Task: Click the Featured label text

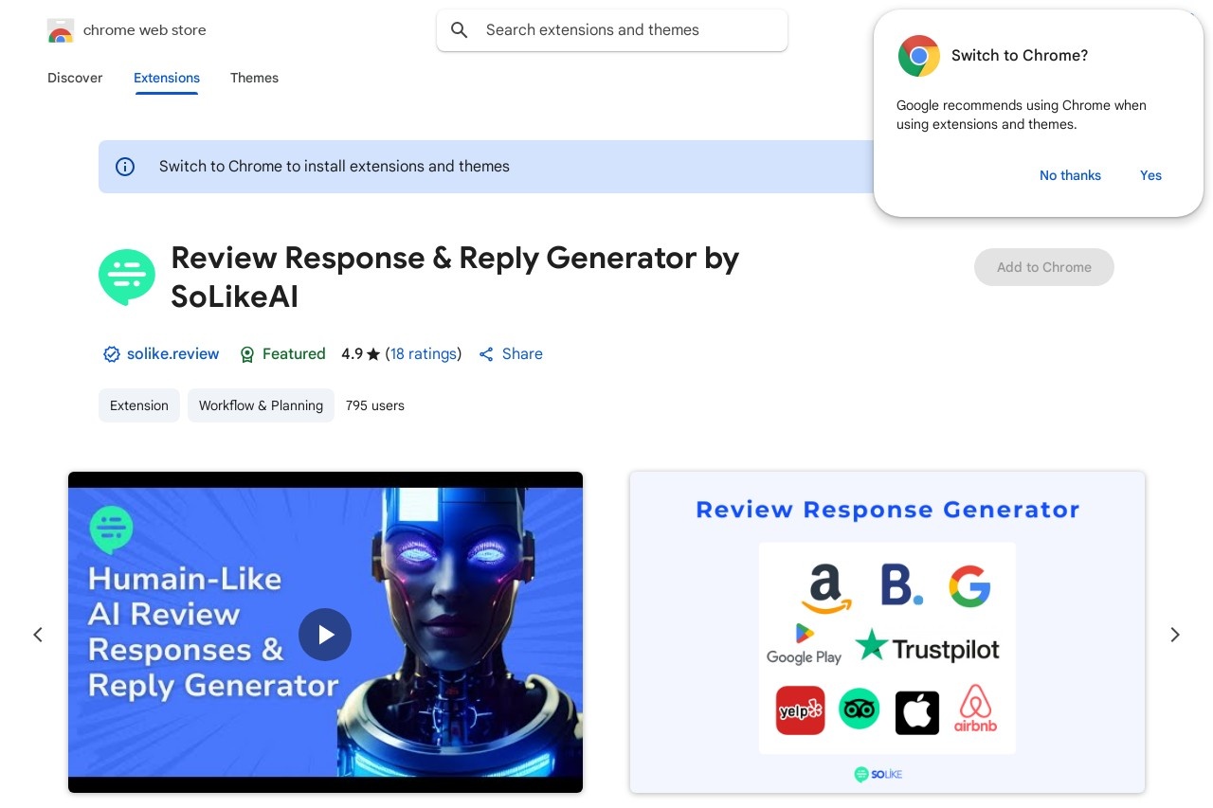Action: point(294,354)
